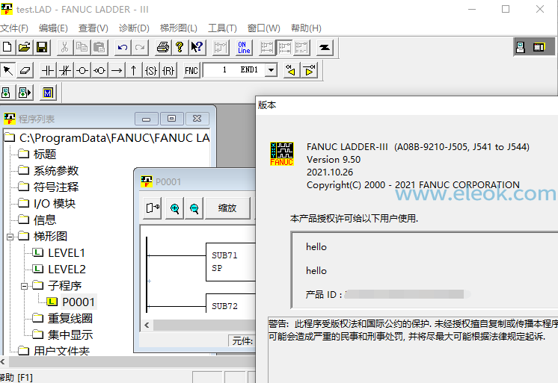Screen dimensions: 558x383
Task: Open the 工具(T) menu
Action: (x=222, y=28)
